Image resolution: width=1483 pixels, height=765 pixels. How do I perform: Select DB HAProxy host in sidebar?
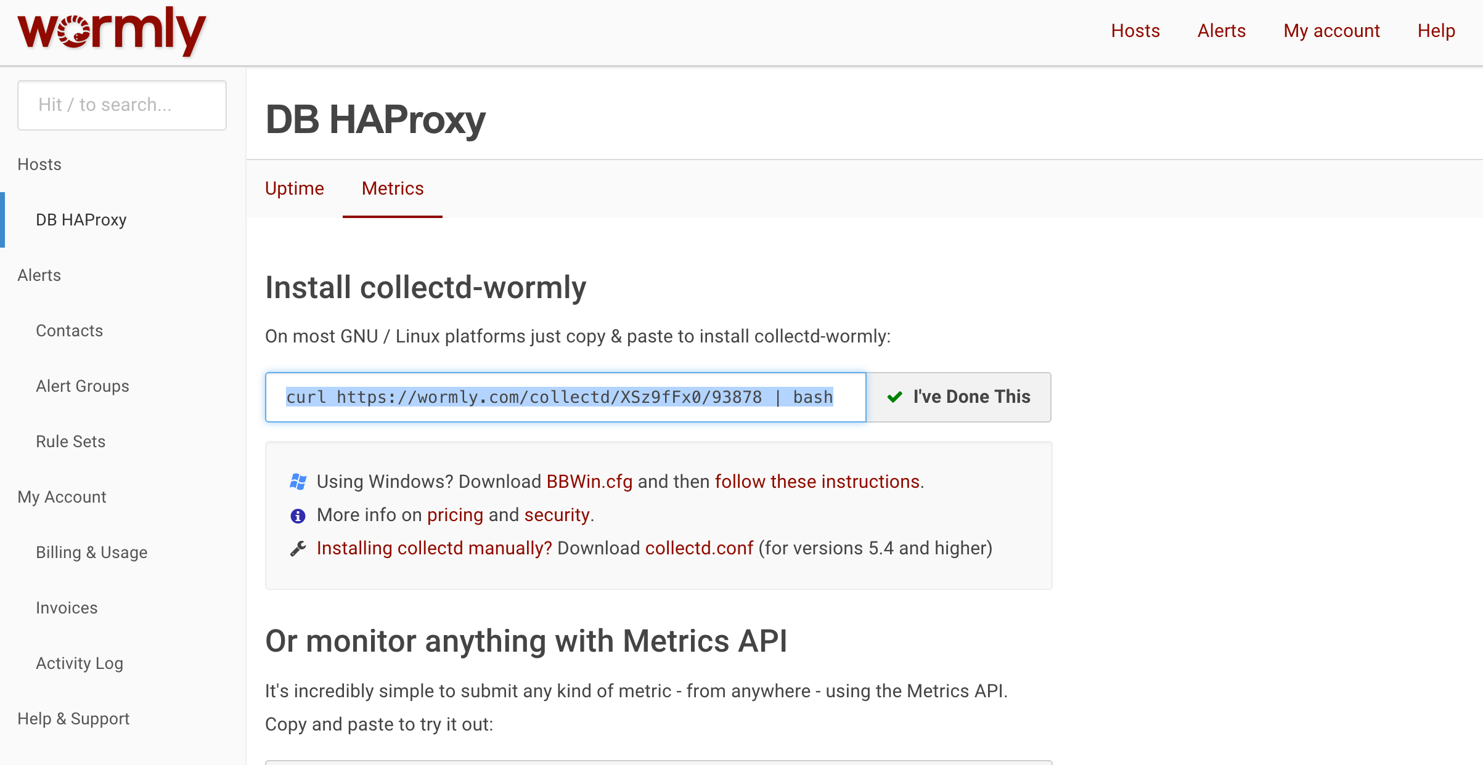coord(81,220)
